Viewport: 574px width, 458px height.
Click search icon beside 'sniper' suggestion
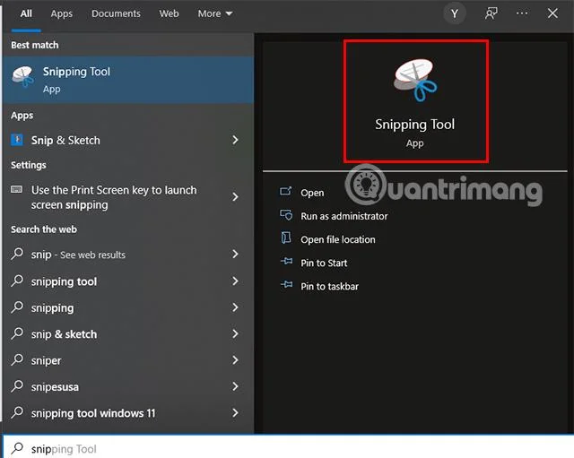(17, 359)
